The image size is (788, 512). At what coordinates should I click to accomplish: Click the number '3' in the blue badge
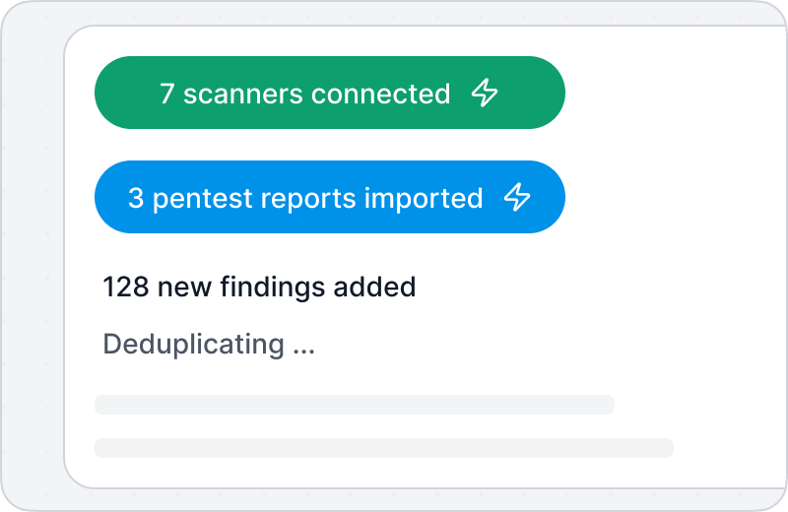pyautogui.click(x=136, y=198)
